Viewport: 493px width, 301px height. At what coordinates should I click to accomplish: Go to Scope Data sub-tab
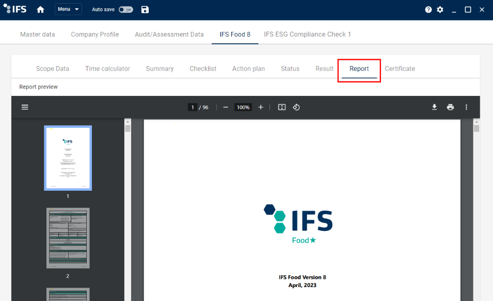(x=53, y=69)
